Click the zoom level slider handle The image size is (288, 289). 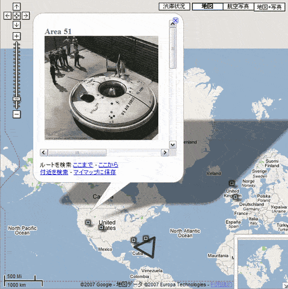(16, 99)
